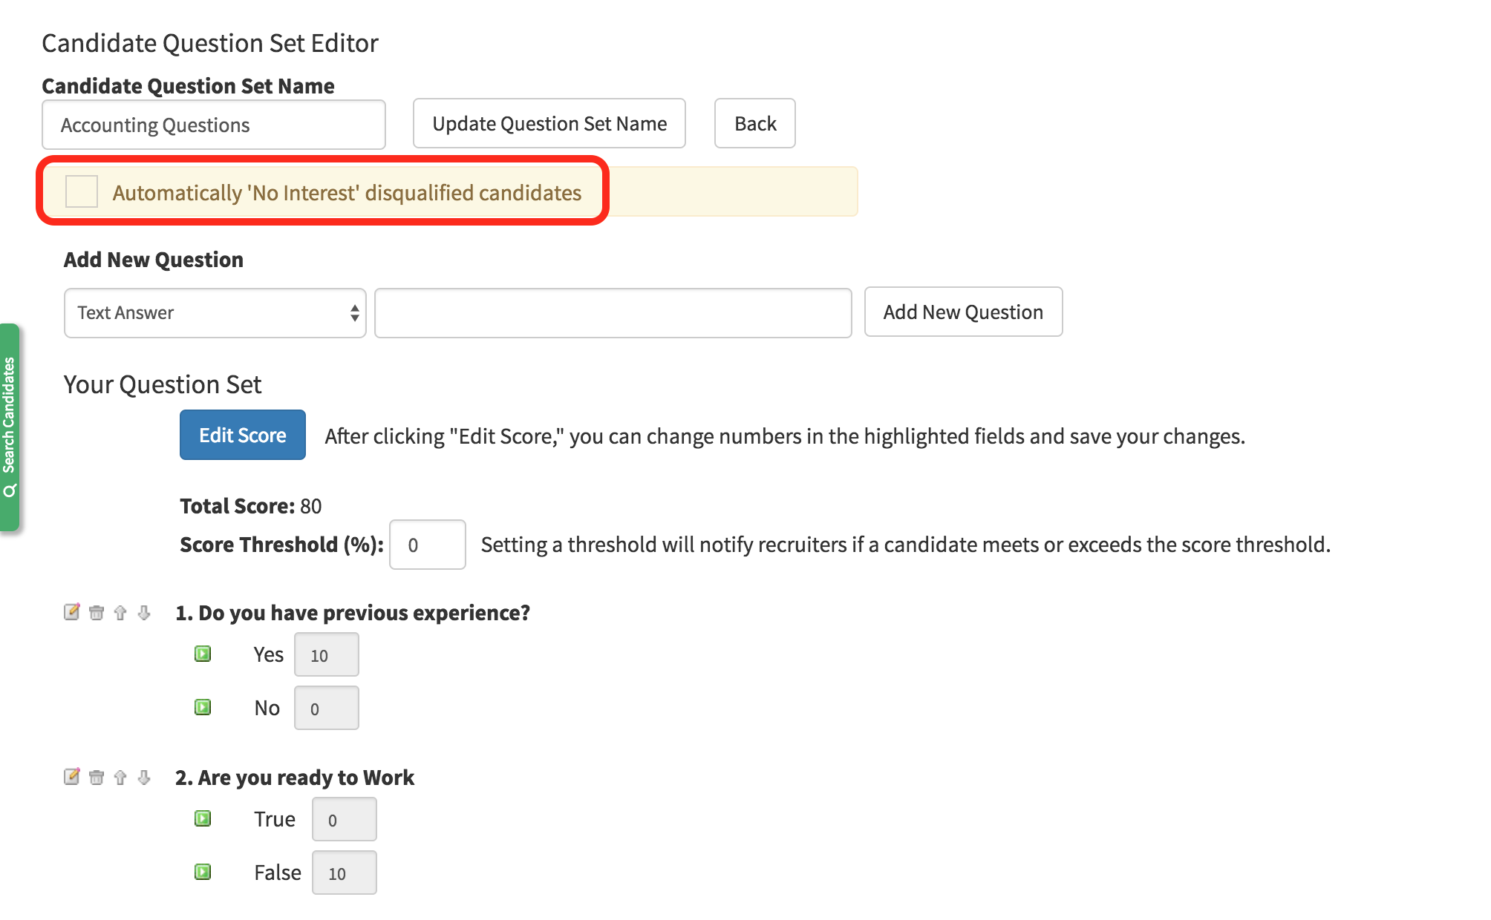Delete question 1 using the trash icon

pos(97,613)
